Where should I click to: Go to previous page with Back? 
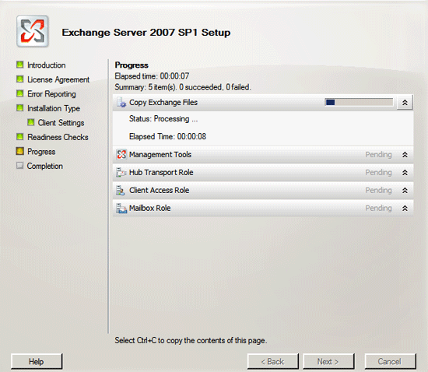(x=272, y=361)
